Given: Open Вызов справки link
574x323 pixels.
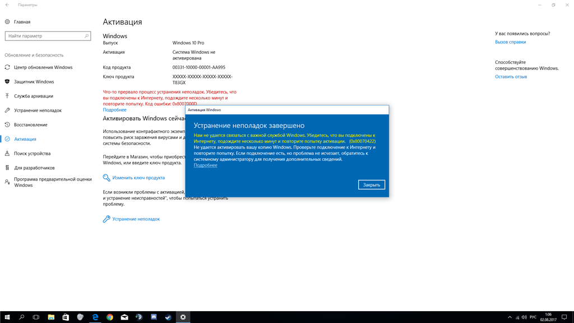Looking at the screenshot, I should pos(510,42).
